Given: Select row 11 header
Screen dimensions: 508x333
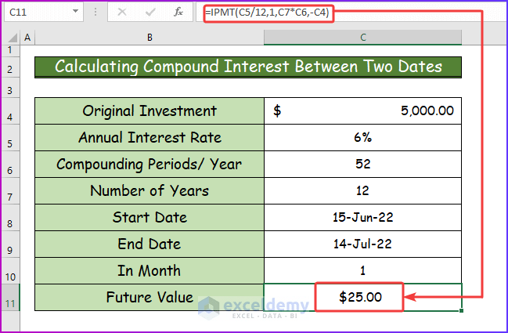Looking at the screenshot, I should click(10, 297).
